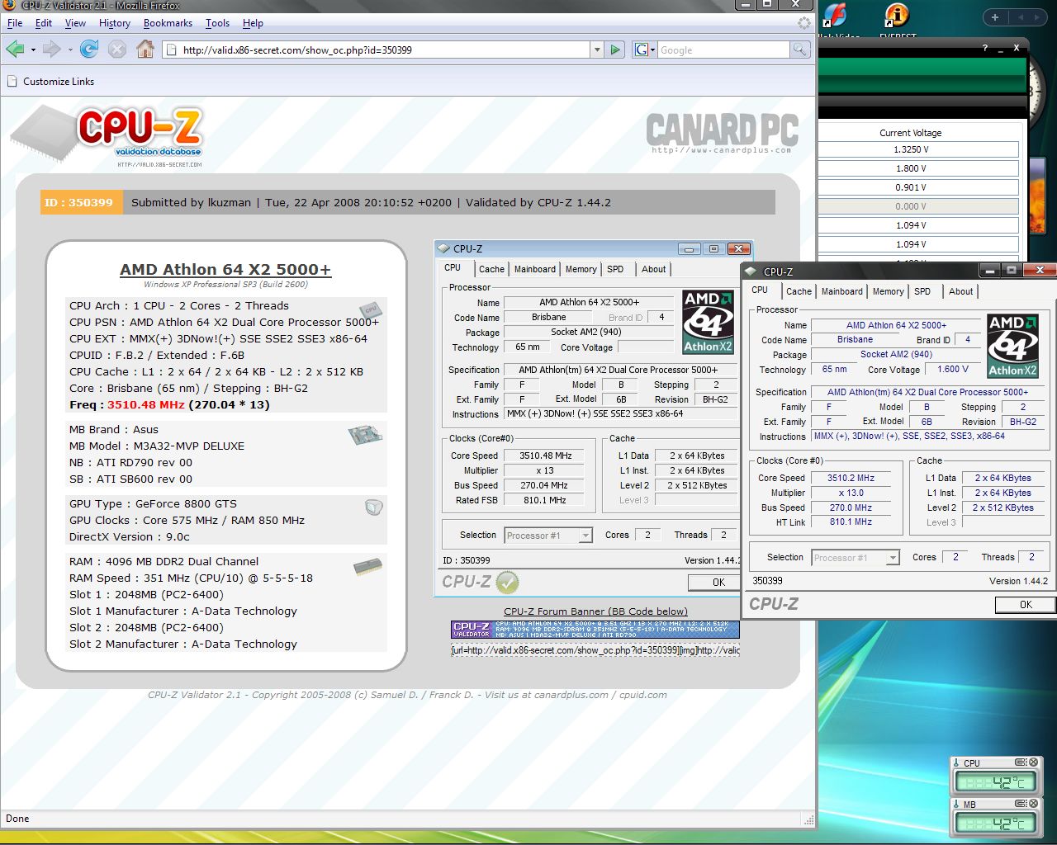Close the CPU temperature widget
The image size is (1057, 845).
point(1033,762)
